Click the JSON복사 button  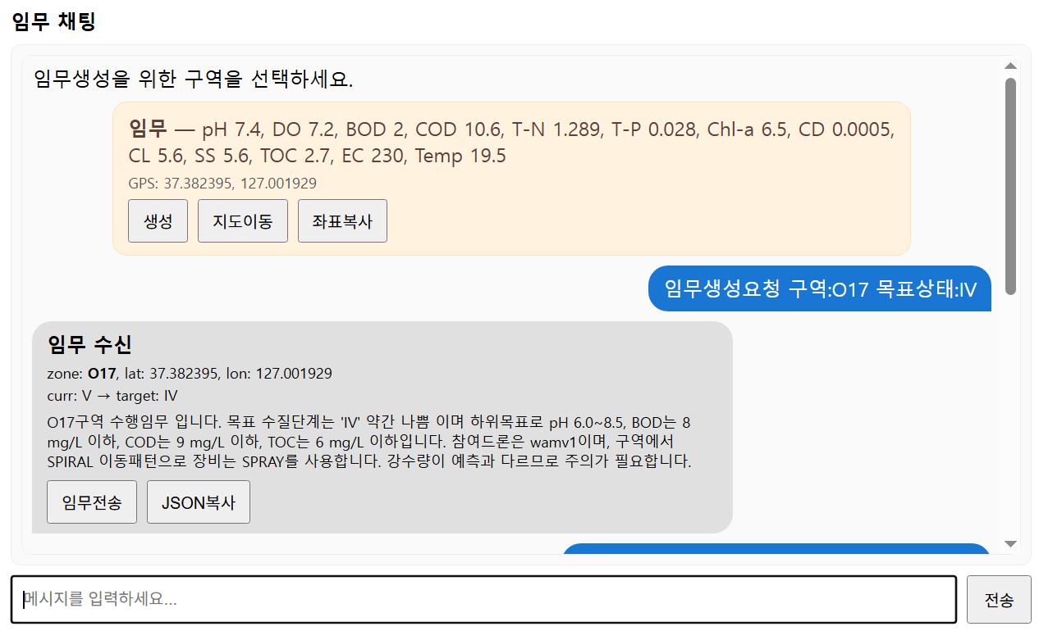(x=198, y=502)
